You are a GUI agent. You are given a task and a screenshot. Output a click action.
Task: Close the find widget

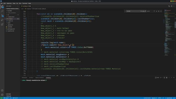(161, 11)
